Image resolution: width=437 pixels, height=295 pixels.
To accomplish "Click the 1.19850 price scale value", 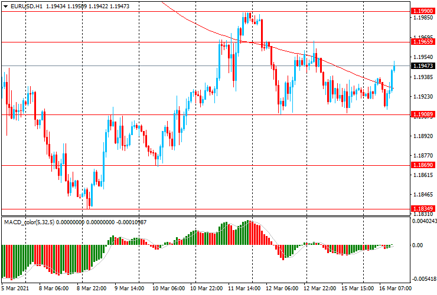I will [423, 18].
